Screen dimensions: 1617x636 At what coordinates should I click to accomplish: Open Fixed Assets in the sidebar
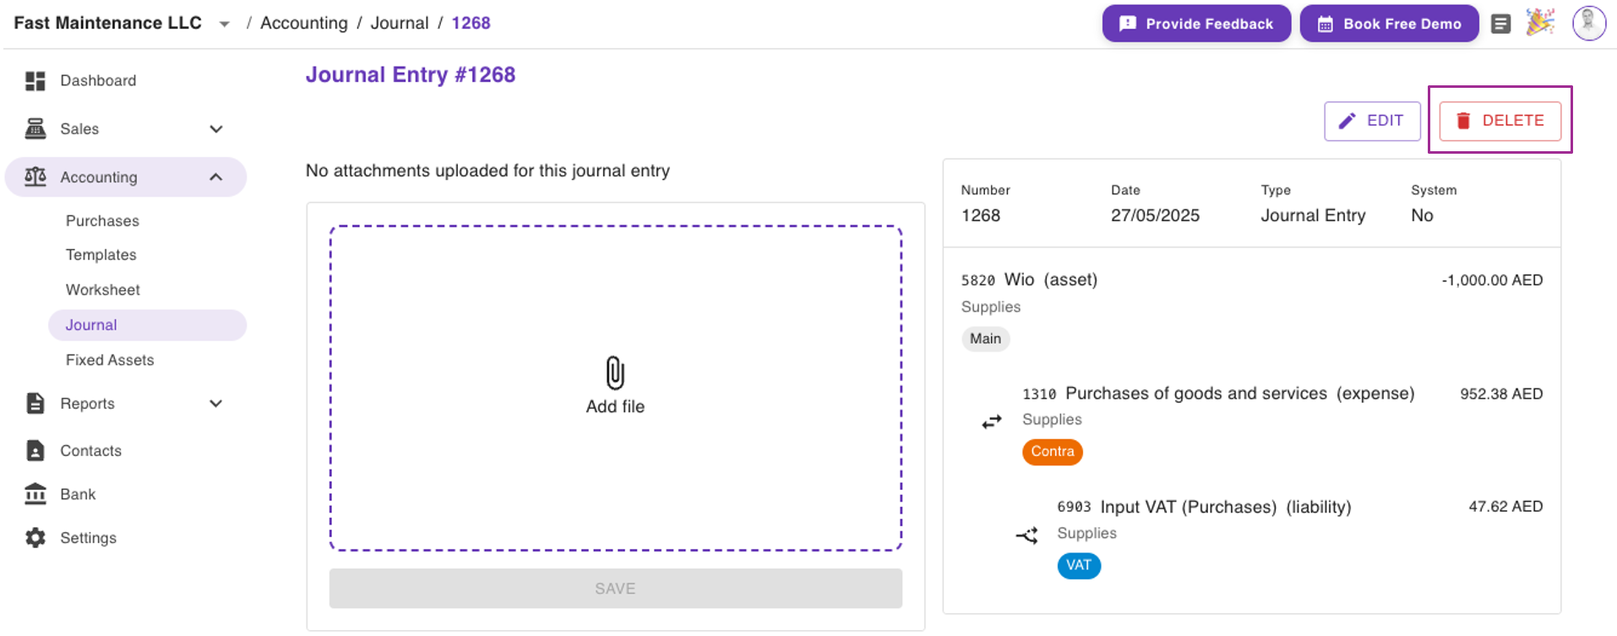point(110,361)
